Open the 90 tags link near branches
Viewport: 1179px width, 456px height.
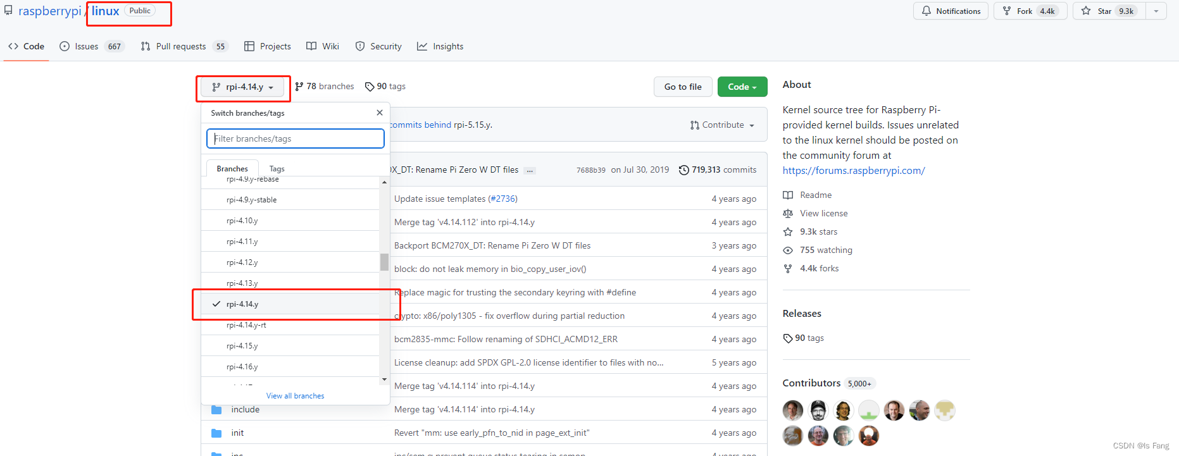coord(385,87)
